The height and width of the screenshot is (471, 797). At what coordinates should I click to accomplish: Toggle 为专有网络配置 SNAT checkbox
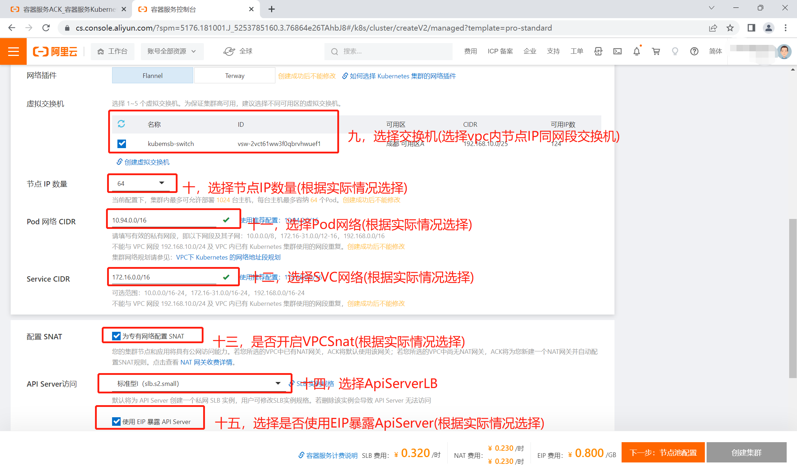point(116,336)
